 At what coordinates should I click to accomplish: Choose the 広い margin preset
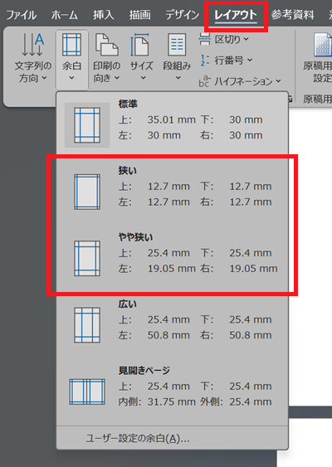(173, 324)
